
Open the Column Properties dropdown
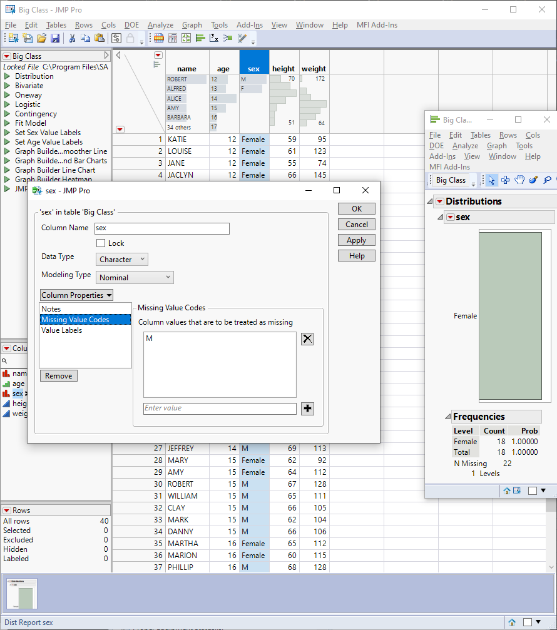76,295
